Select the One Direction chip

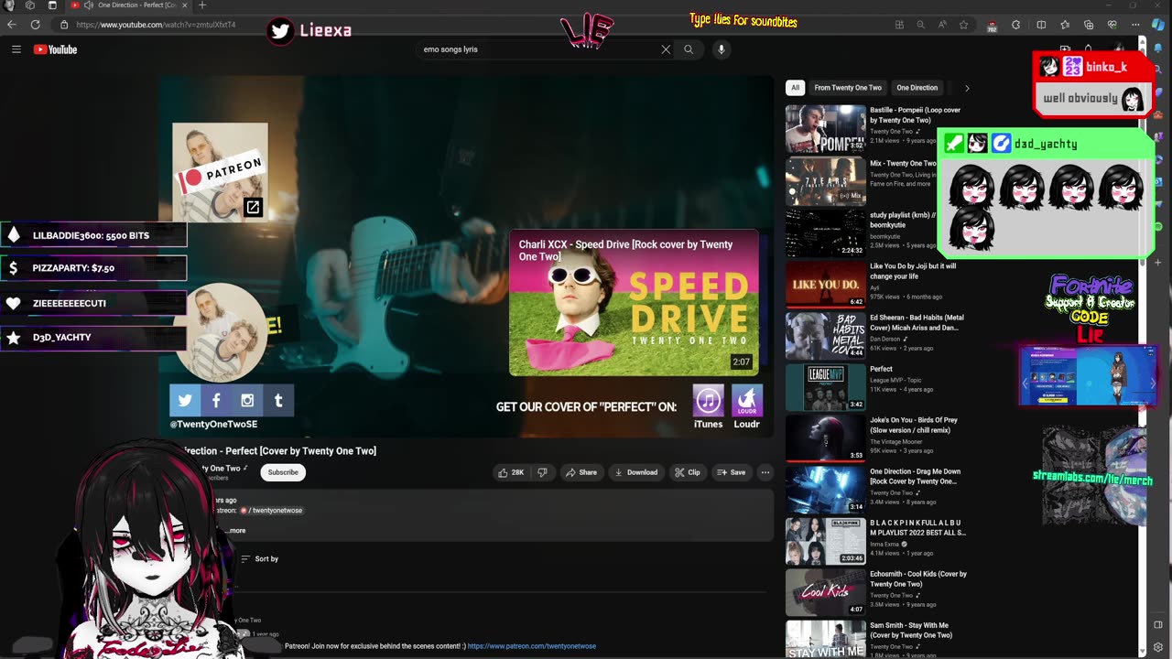[x=917, y=88]
